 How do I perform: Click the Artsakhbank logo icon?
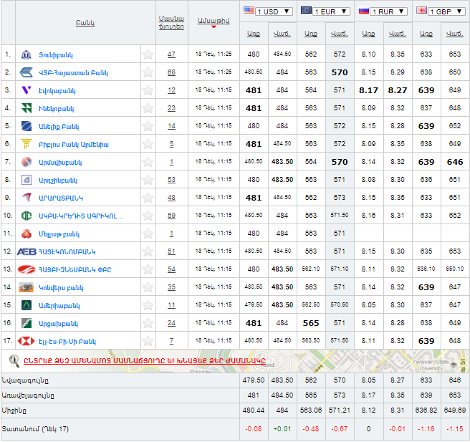point(27,323)
